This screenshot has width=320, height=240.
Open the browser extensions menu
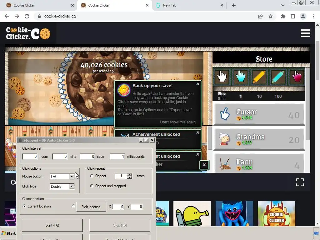[x=283, y=16]
